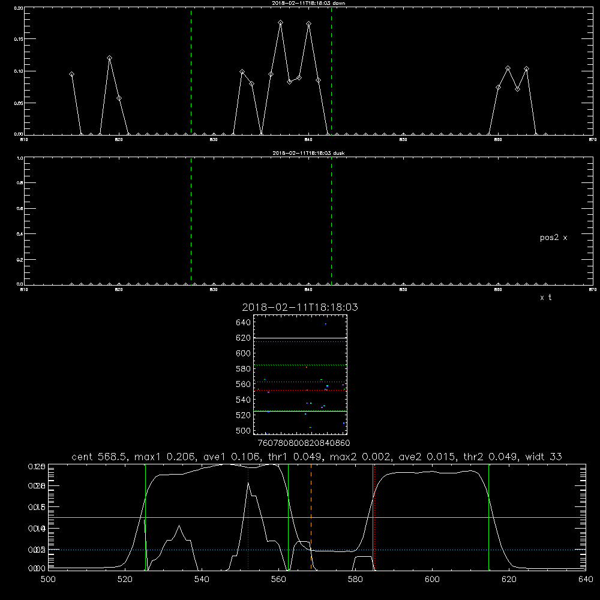Click the 'widt 33' value in statistics line

[544, 457]
